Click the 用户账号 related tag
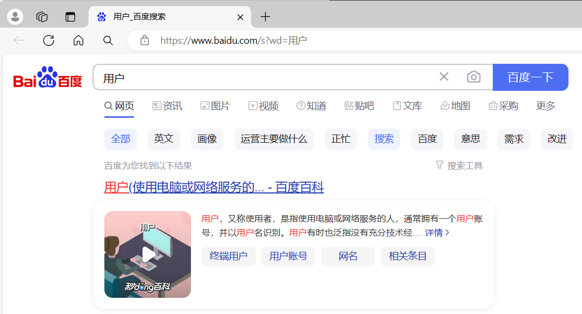This screenshot has height=314, width=582. click(x=288, y=256)
